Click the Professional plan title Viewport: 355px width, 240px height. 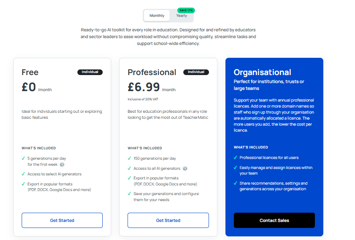[x=152, y=72]
